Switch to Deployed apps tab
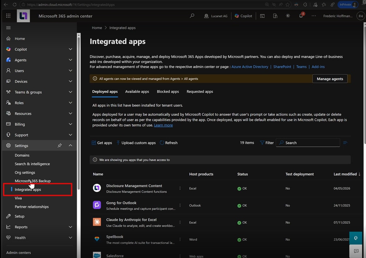Image resolution: width=366 pixels, height=258 pixels. click(105, 92)
